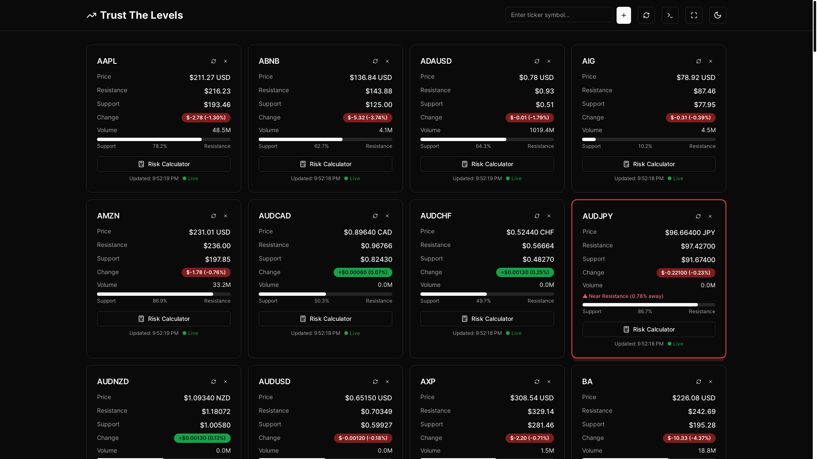Remove the AXP card
This screenshot has width=817, height=459.
tap(549, 382)
